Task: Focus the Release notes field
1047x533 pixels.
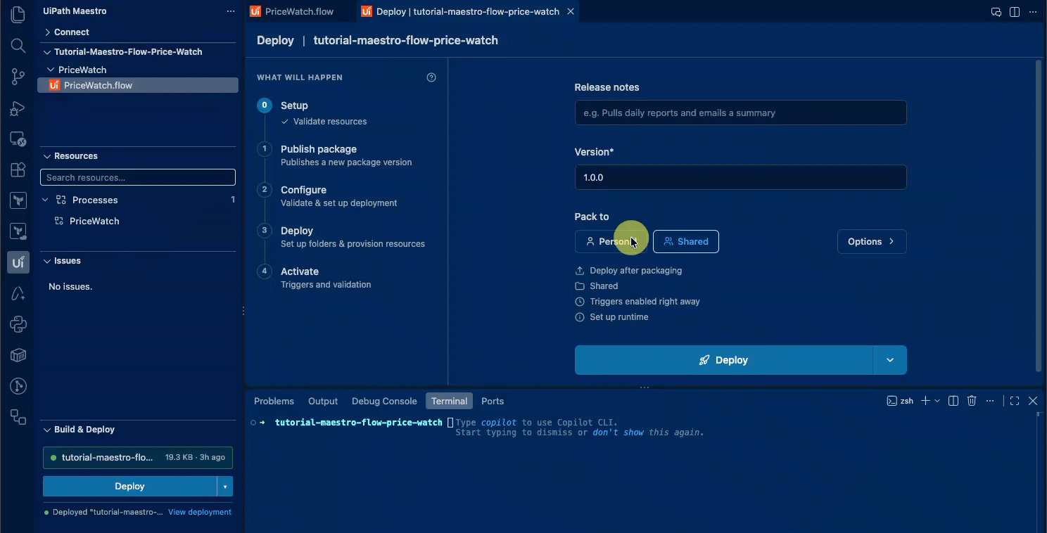Action: click(740, 113)
